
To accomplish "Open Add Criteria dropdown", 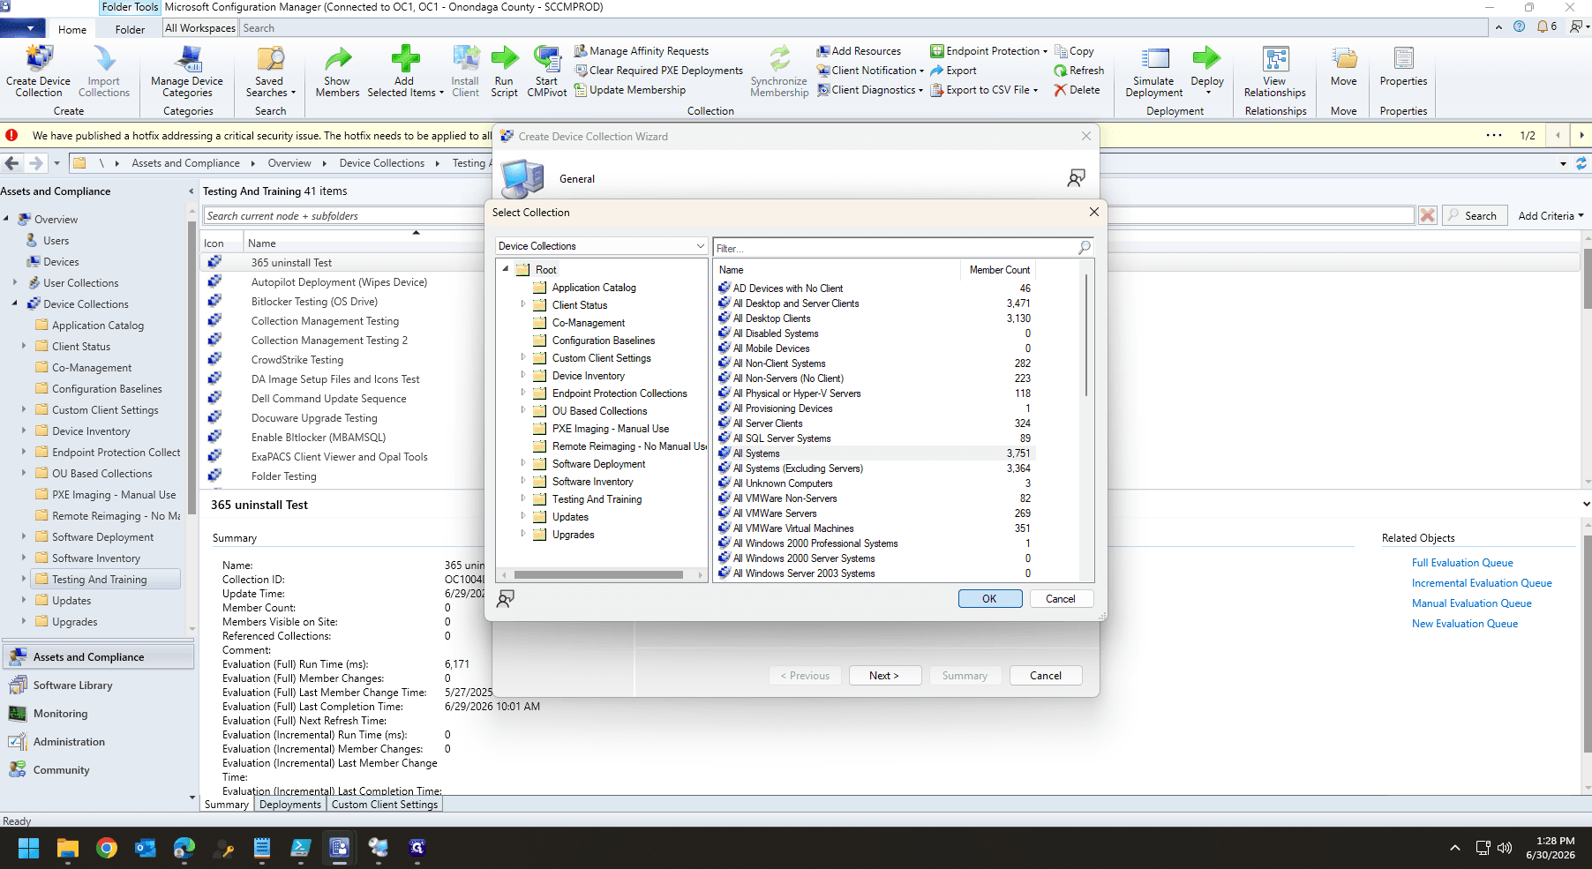I will point(1551,215).
